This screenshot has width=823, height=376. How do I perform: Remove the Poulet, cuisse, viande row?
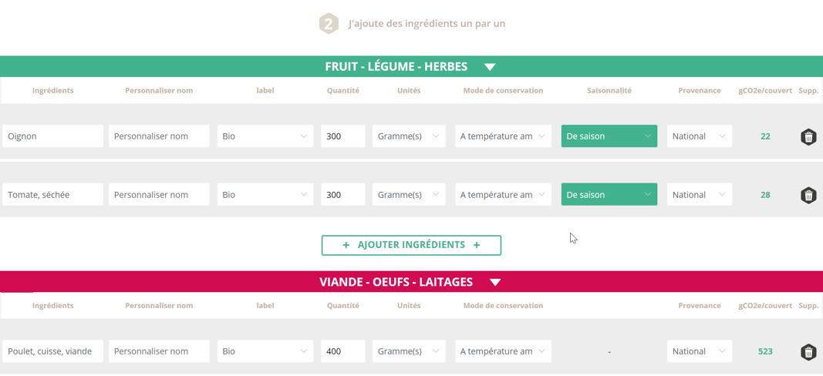808,352
